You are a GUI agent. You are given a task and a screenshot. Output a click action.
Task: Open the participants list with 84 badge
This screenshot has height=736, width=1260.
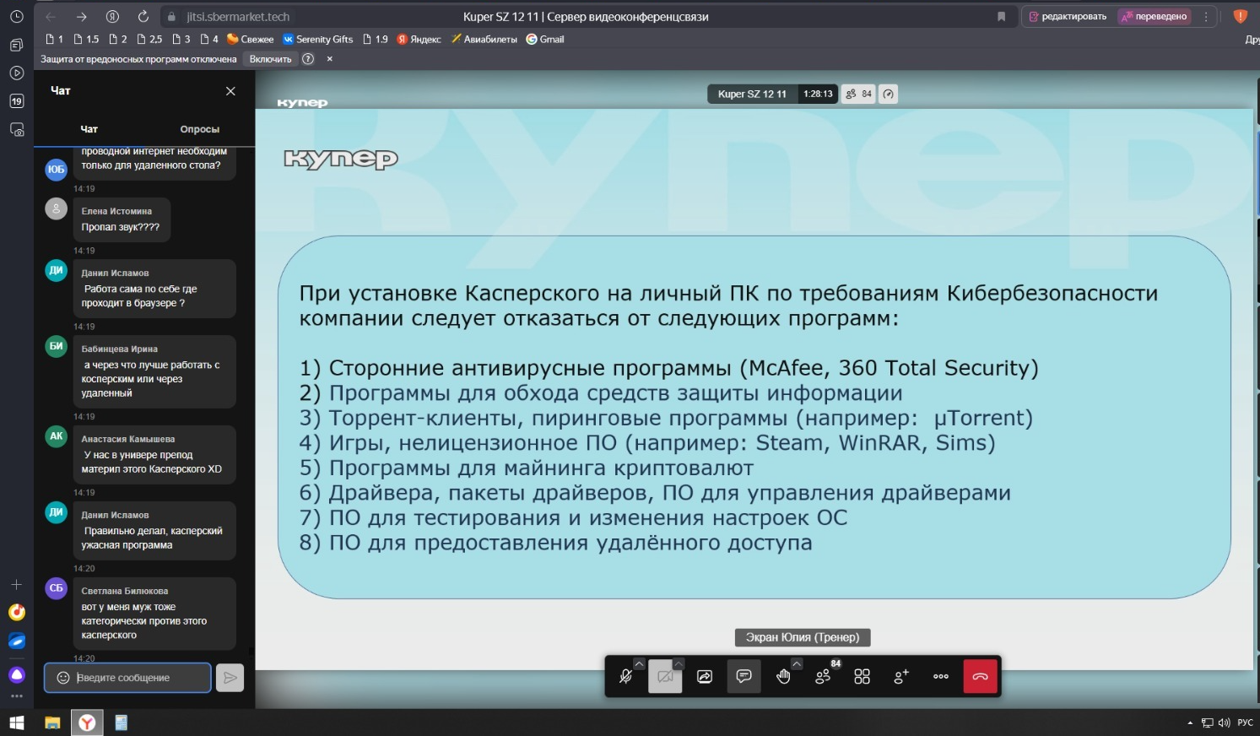coord(823,677)
